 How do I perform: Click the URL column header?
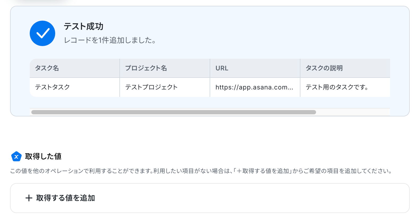click(255, 68)
